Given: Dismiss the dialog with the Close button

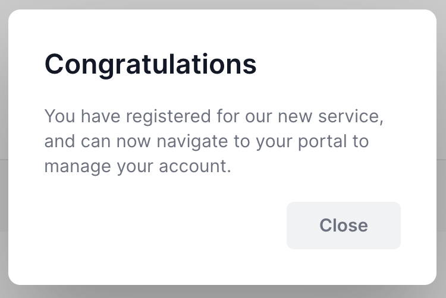Looking at the screenshot, I should point(343,226).
